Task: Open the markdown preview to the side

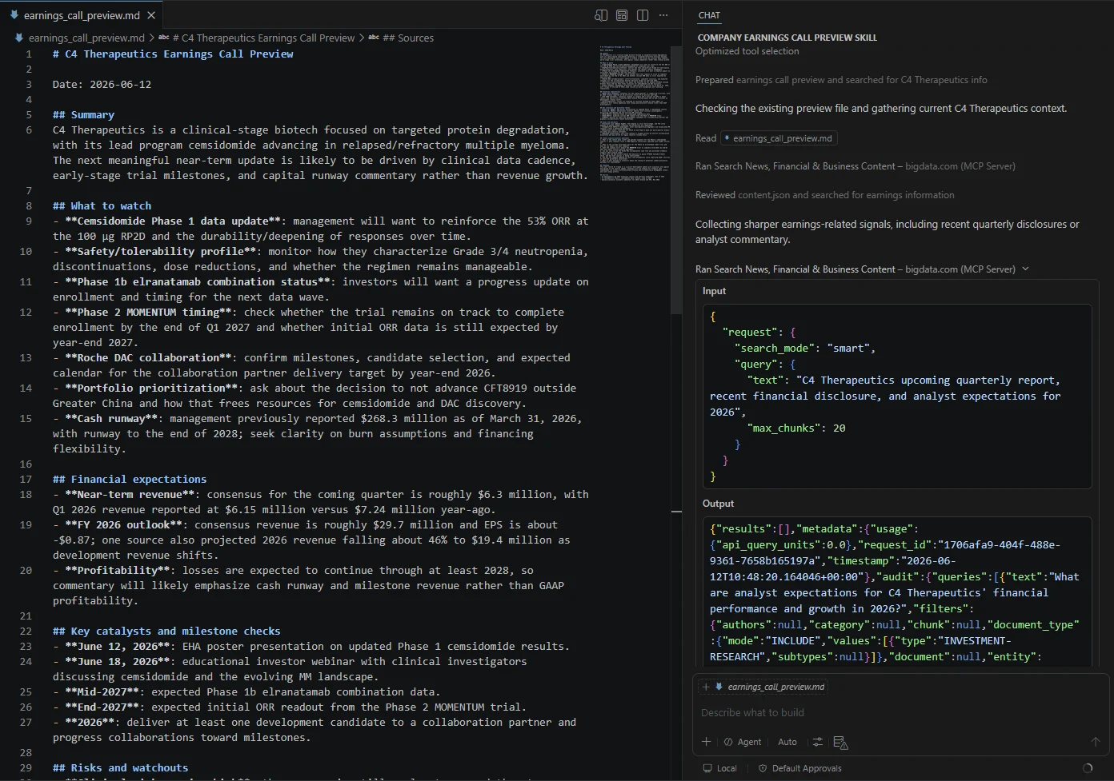Action: [601, 15]
